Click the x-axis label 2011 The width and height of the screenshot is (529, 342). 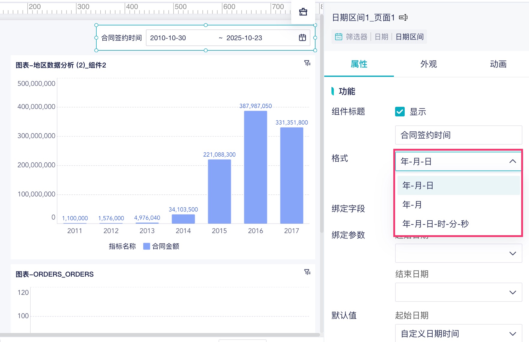(75, 231)
